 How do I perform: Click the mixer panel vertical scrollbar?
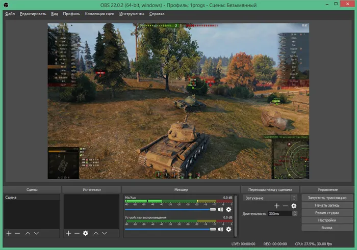click(236, 216)
